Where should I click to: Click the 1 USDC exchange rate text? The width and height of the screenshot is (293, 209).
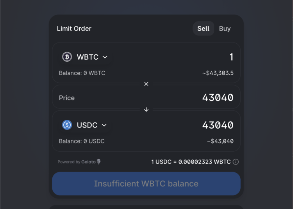click(191, 162)
